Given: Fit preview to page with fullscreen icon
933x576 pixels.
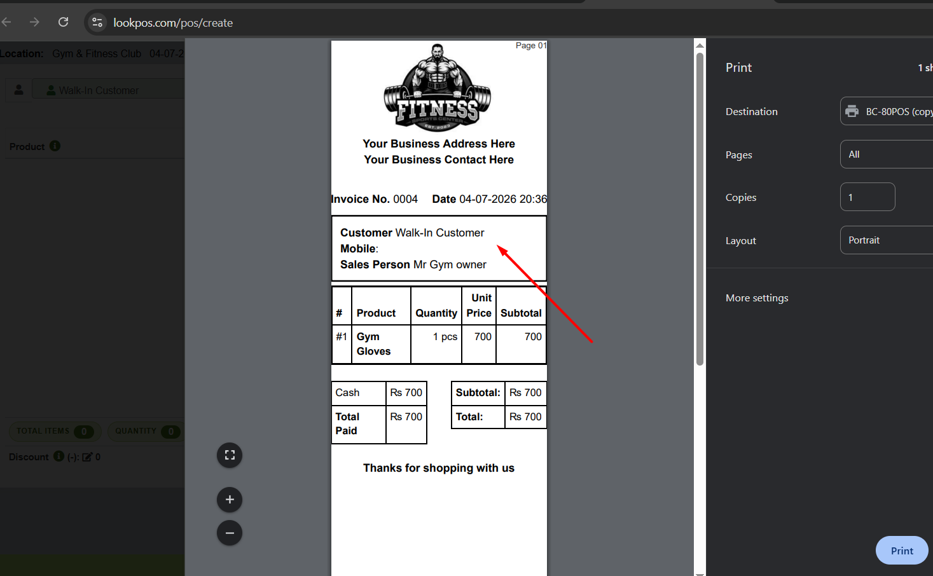Looking at the screenshot, I should tap(230, 455).
